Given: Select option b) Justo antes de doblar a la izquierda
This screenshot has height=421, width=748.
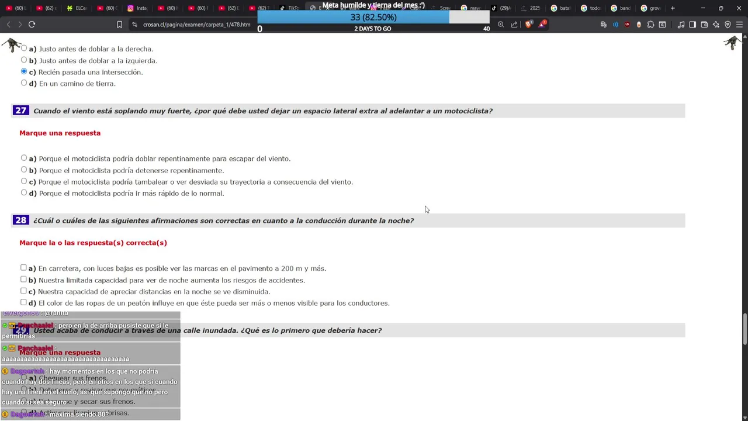Looking at the screenshot, I should click(24, 60).
